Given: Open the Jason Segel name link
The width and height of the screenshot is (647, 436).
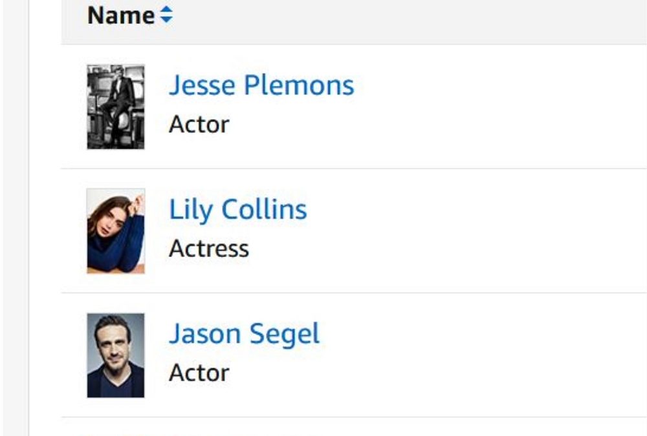Looking at the screenshot, I should click(x=245, y=334).
